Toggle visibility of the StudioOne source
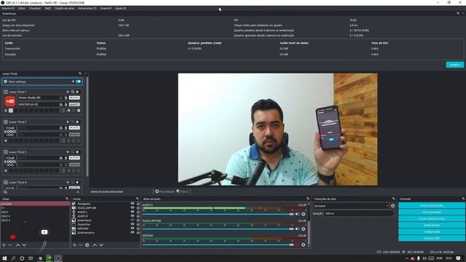 (133, 225)
